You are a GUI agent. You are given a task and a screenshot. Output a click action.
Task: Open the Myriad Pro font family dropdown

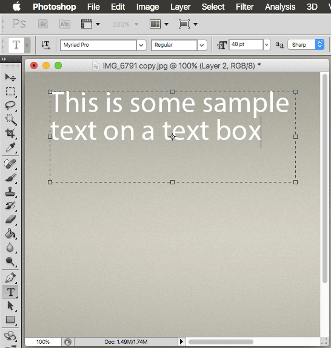coord(141,45)
